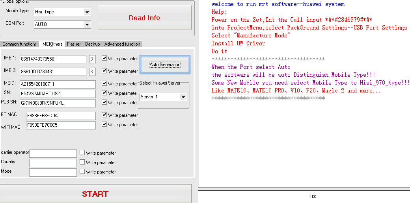Focus the MEID text field
The height and width of the screenshot is (203, 410).
pyautogui.click(x=57, y=84)
